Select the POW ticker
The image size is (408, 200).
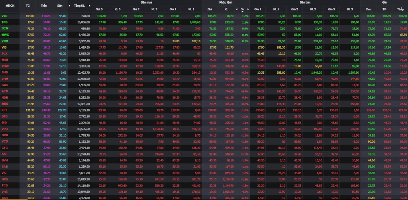click(5, 66)
